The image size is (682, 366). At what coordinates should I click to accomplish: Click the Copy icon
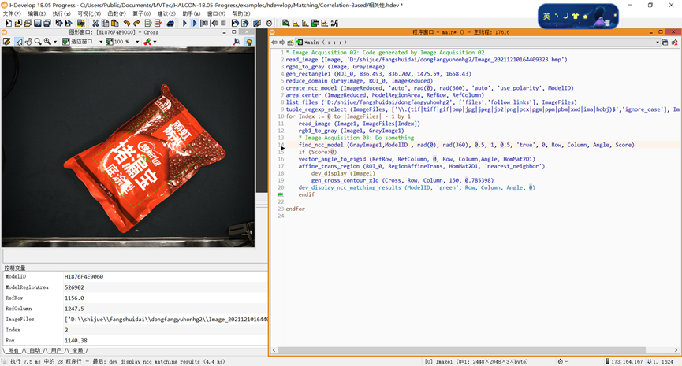click(105, 23)
